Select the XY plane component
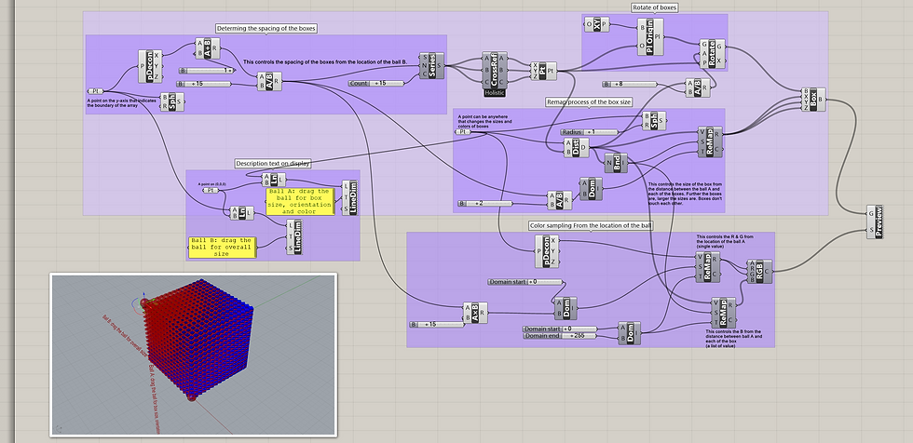Image resolution: width=913 pixels, height=443 pixels. point(597,24)
